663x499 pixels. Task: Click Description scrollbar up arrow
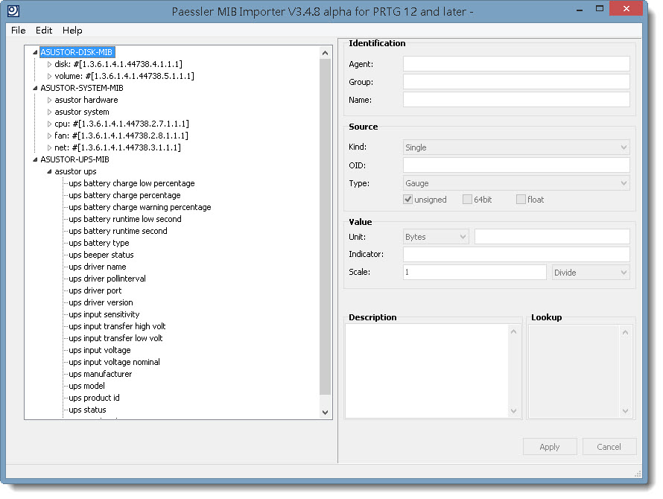pyautogui.click(x=514, y=331)
